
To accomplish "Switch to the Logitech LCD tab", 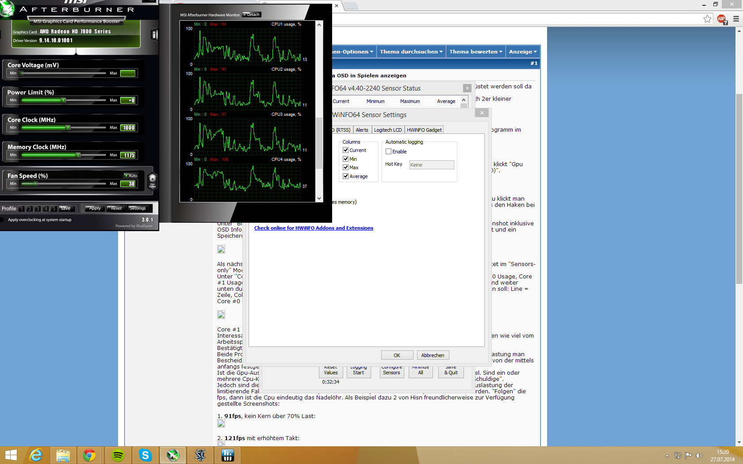I will pyautogui.click(x=388, y=130).
